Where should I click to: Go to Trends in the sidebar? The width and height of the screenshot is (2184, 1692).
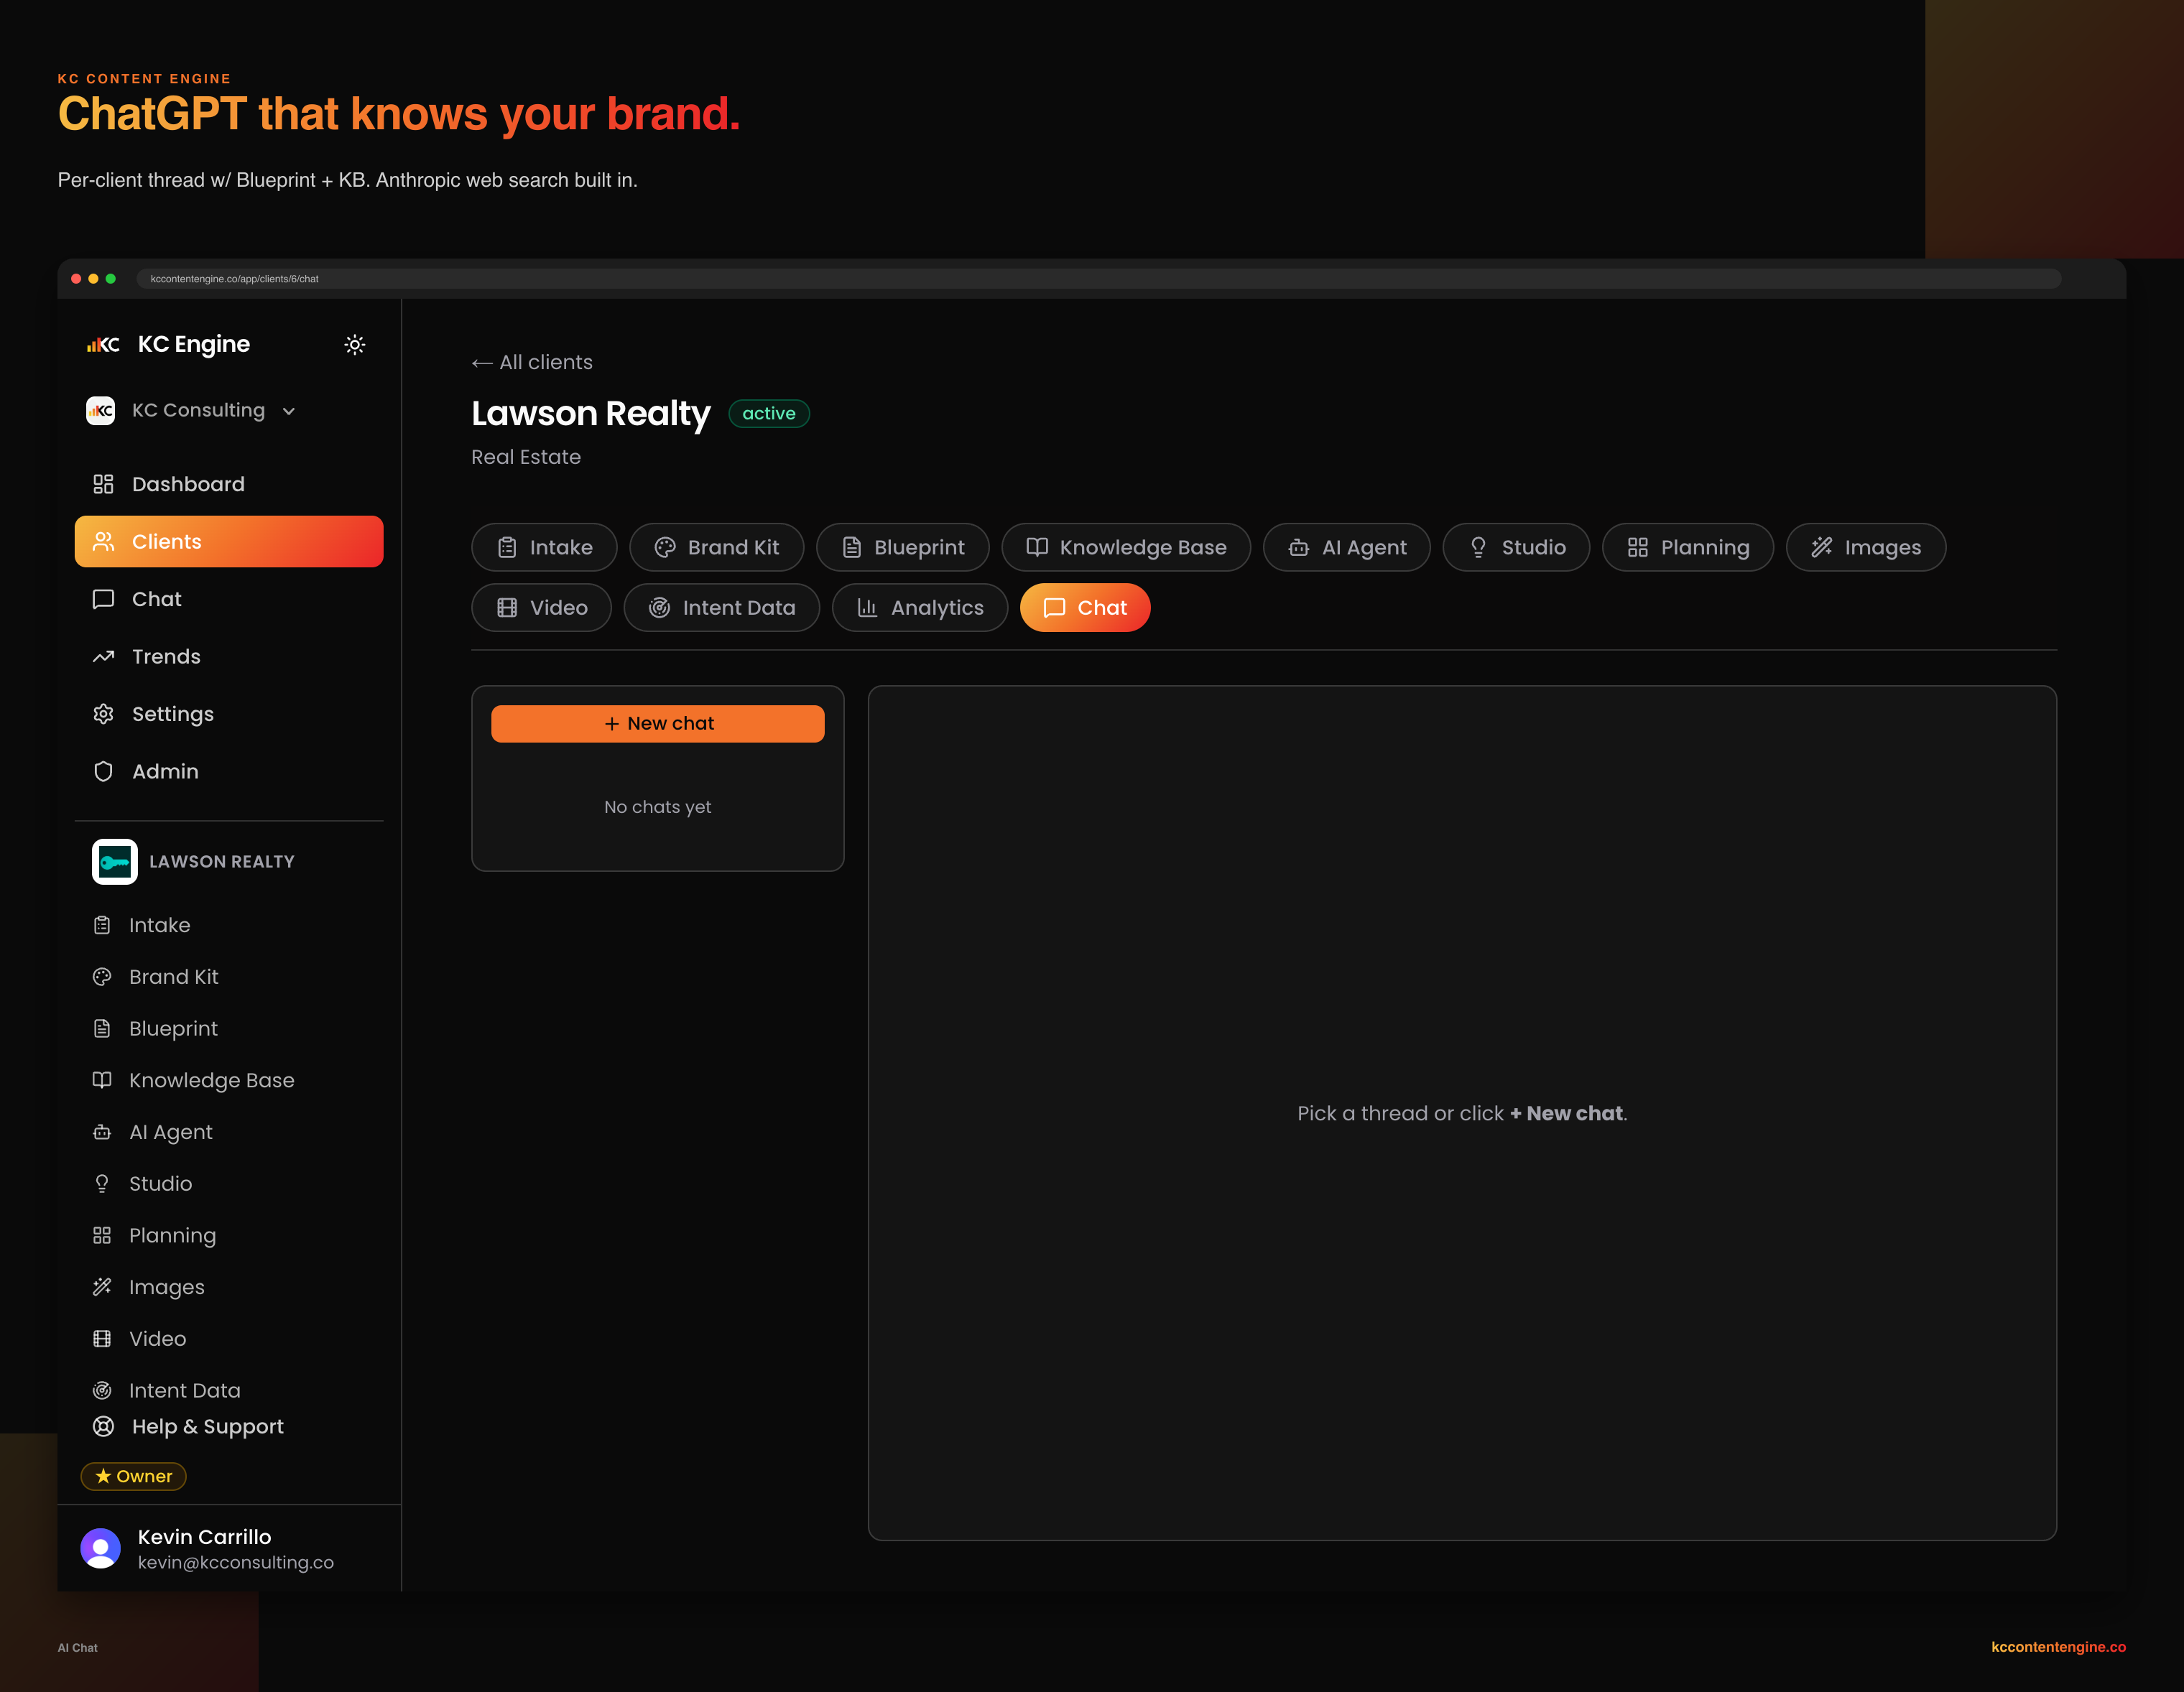229,656
